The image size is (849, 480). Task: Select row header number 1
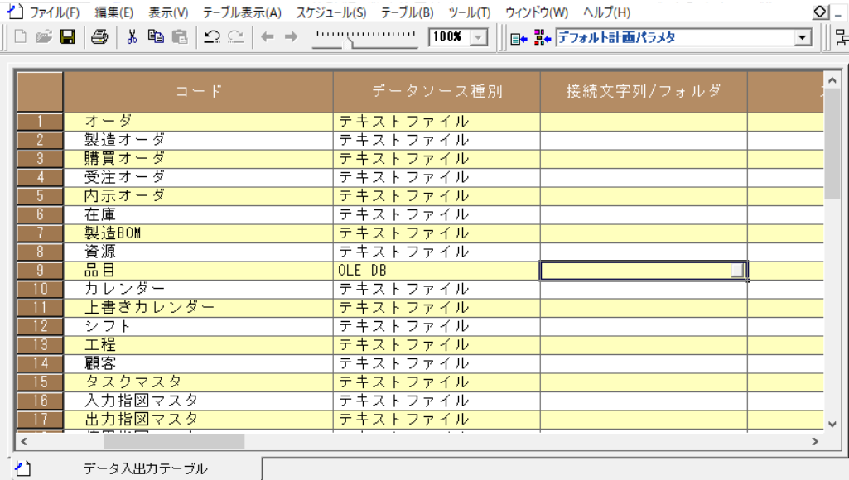40,121
